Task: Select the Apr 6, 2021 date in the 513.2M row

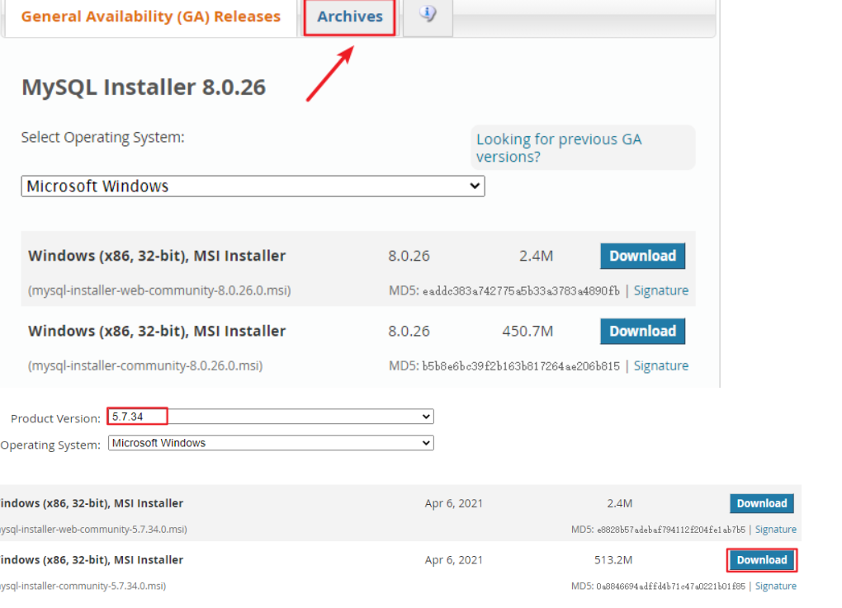Action: [454, 559]
